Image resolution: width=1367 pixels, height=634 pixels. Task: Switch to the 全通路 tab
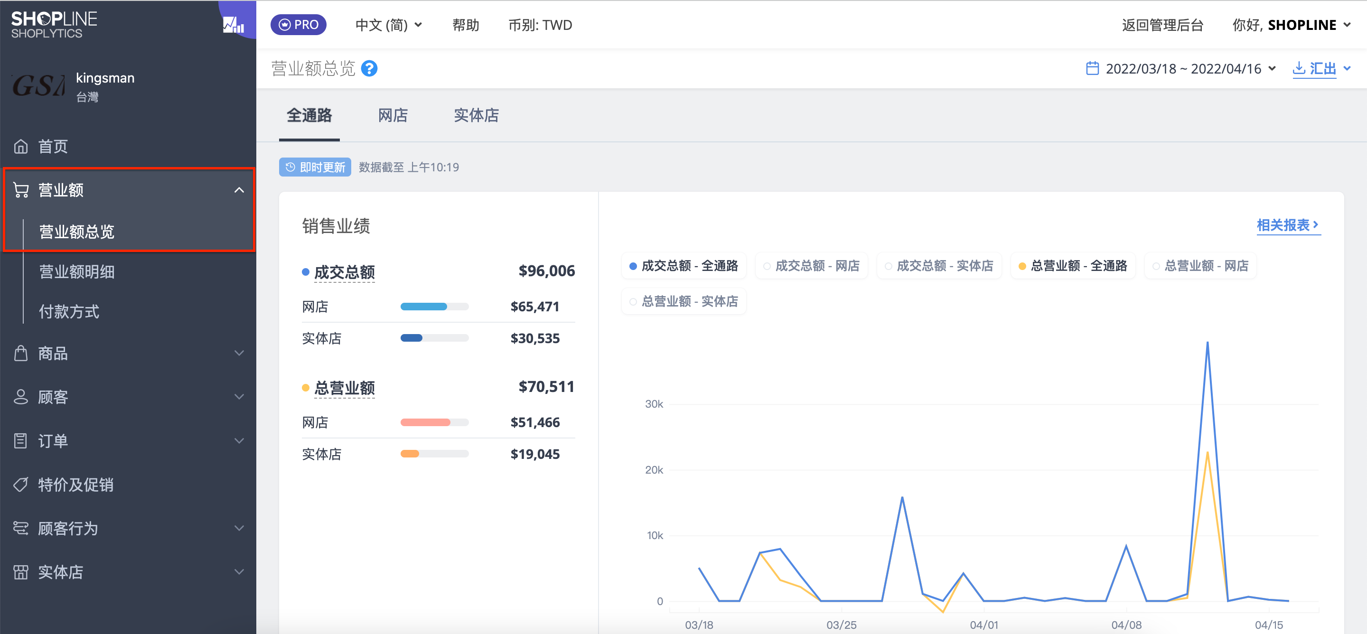click(309, 115)
